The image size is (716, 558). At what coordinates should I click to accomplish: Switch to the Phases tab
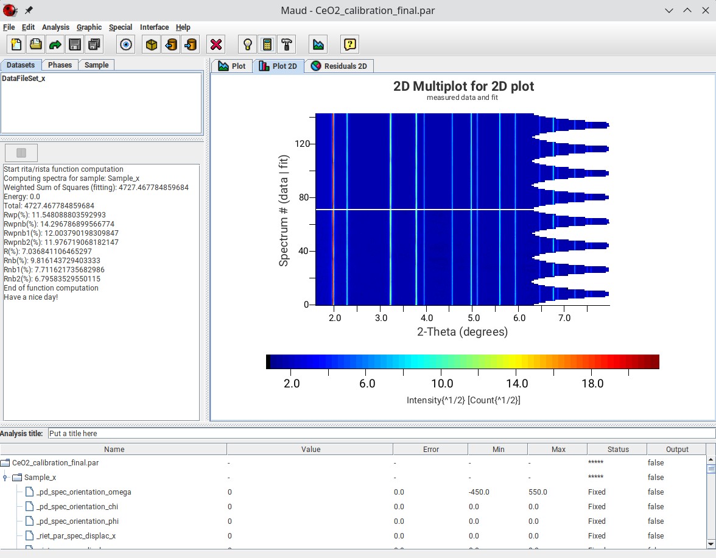[x=60, y=65]
